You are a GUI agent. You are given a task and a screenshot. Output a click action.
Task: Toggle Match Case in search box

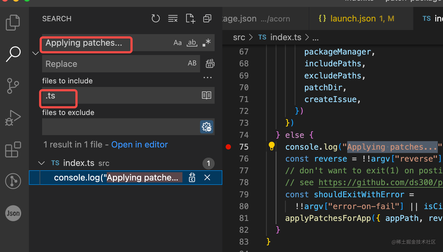[177, 43]
